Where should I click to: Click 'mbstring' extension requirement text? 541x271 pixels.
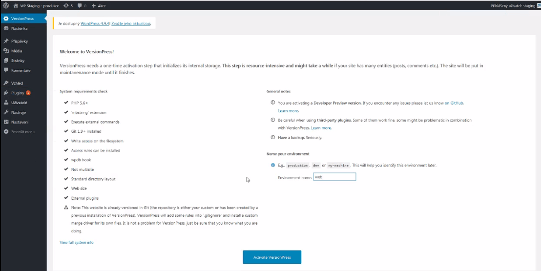tap(89, 112)
